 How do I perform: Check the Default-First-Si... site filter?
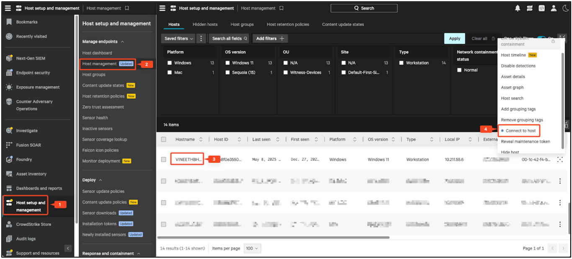tap(343, 72)
